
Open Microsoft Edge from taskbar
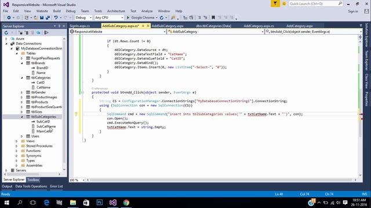pos(46,203)
